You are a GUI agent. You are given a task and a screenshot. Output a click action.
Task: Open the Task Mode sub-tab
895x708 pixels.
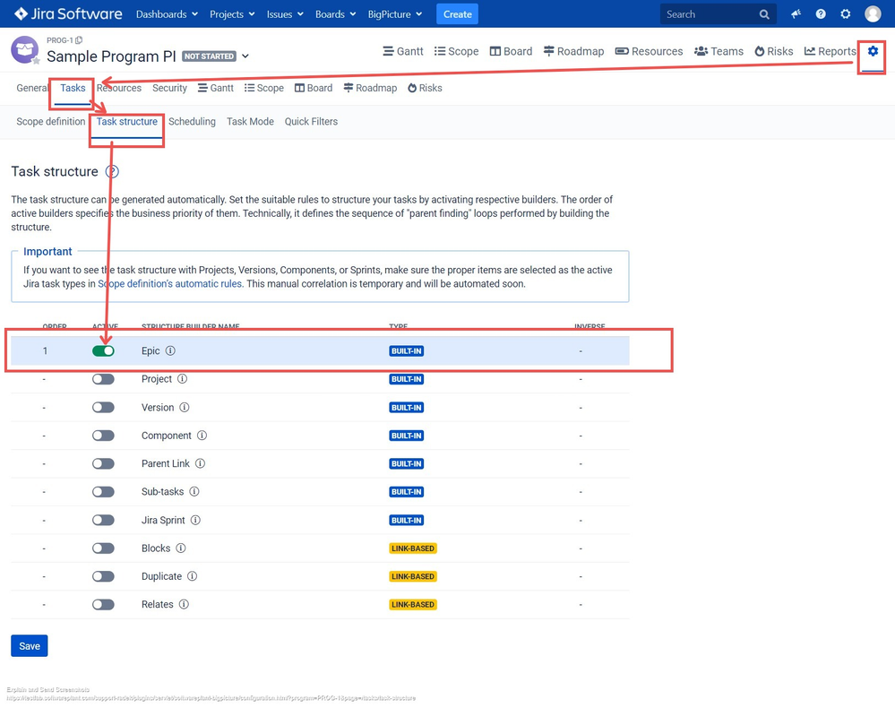tap(250, 122)
